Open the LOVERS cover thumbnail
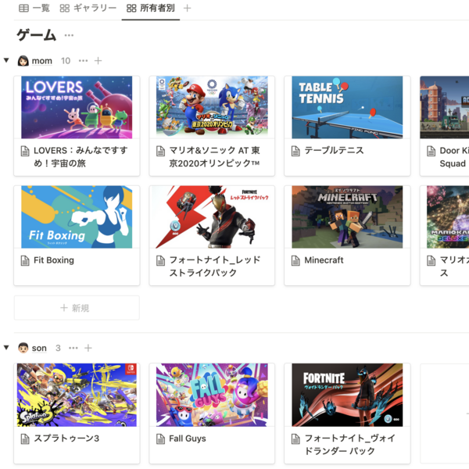This screenshot has height=469, width=469. point(77,107)
